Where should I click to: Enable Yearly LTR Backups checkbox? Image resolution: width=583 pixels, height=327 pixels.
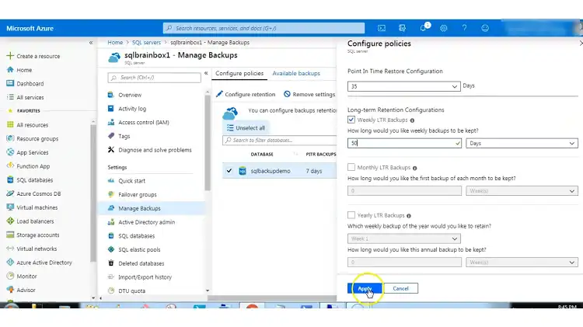click(x=351, y=215)
